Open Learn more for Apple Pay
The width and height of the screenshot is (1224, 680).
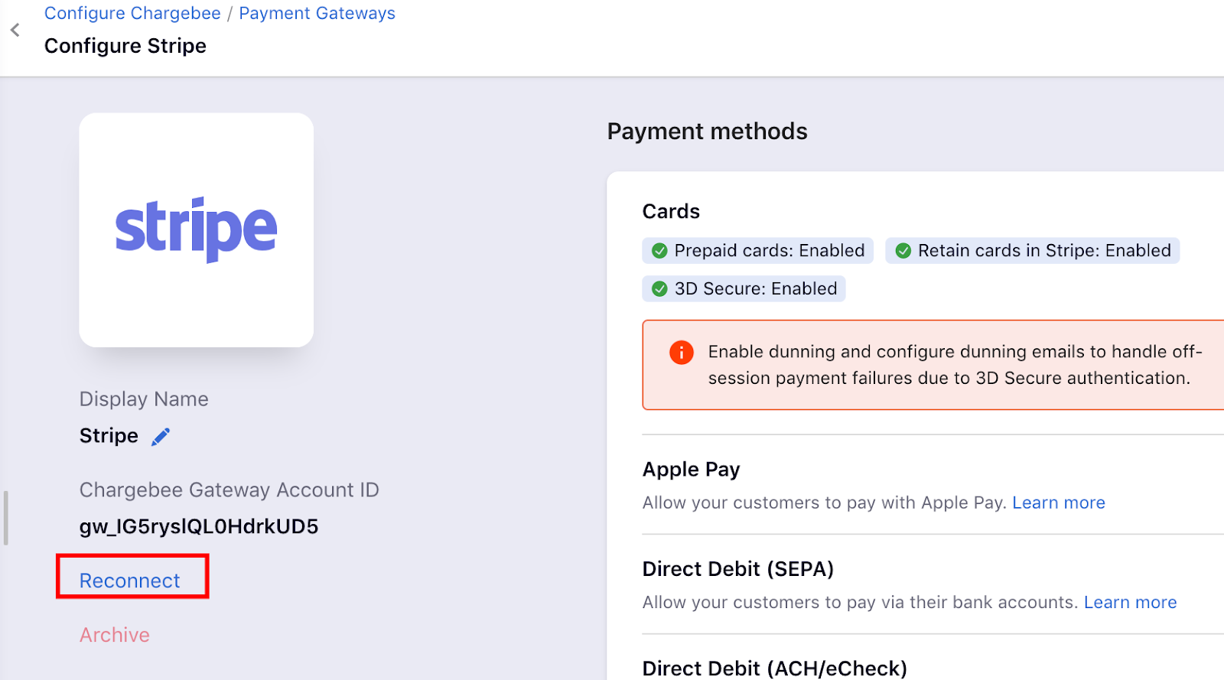pos(1058,503)
